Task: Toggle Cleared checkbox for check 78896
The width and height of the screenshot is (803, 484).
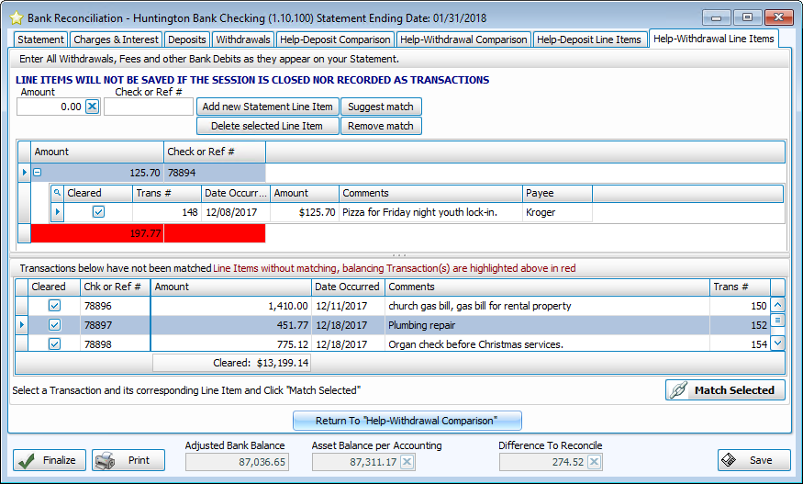Action: [x=54, y=306]
